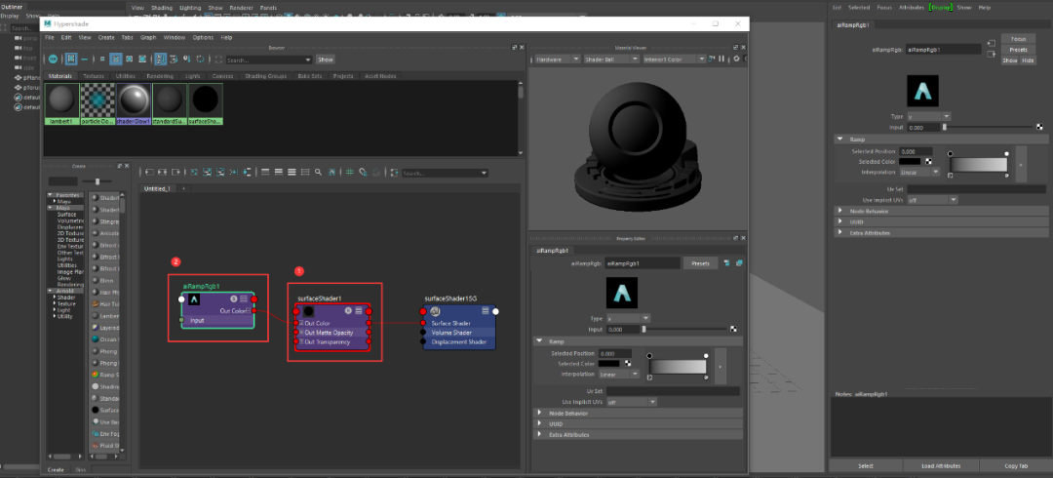Click the Volume Shader input port on surfaceShader1SG
Screen dimensions: 1053x478
[422, 332]
